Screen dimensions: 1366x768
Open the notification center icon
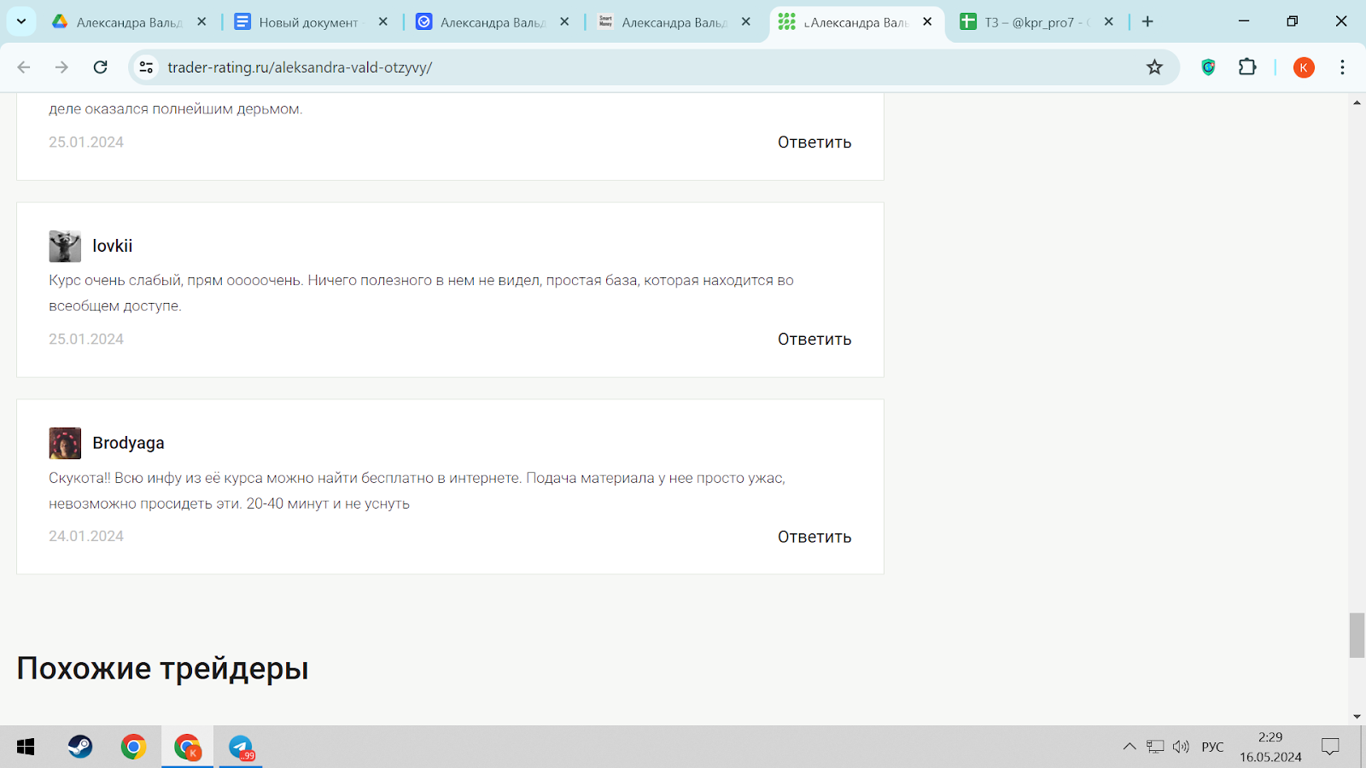coord(1330,747)
